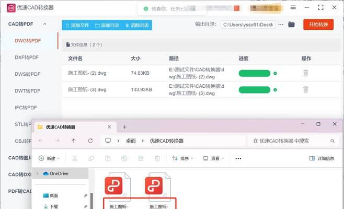This screenshot has width=344, height=209.
Task: Open the PDF转CAD sidebar section
Action: pos(20,191)
